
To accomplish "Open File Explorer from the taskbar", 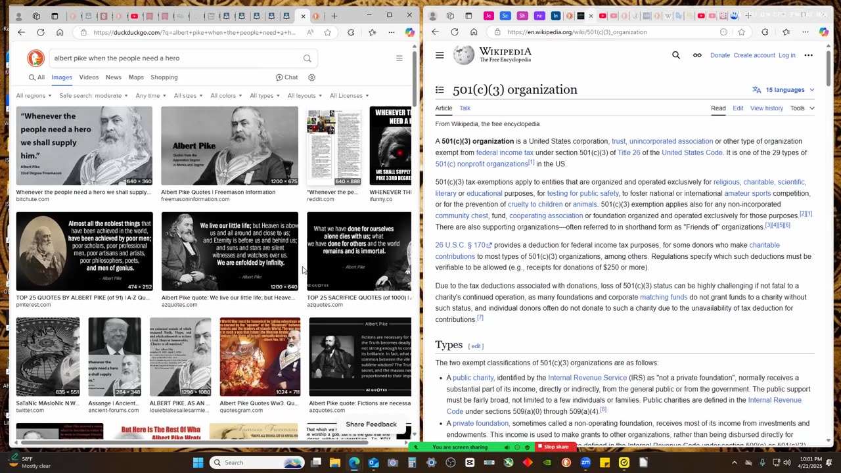I will (x=334, y=462).
